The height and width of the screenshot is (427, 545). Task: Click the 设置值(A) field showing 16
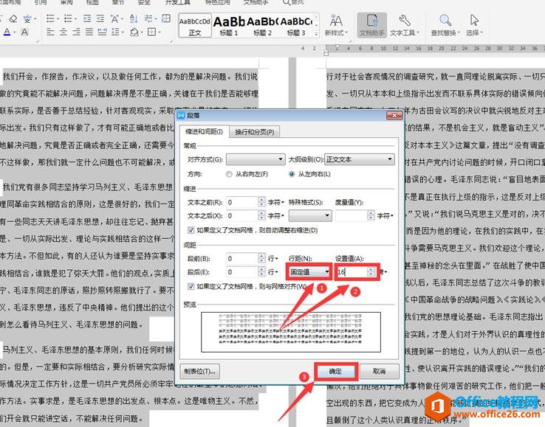point(351,272)
